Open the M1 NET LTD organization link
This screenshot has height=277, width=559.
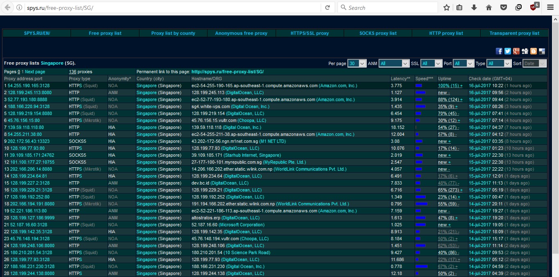(x=273, y=141)
